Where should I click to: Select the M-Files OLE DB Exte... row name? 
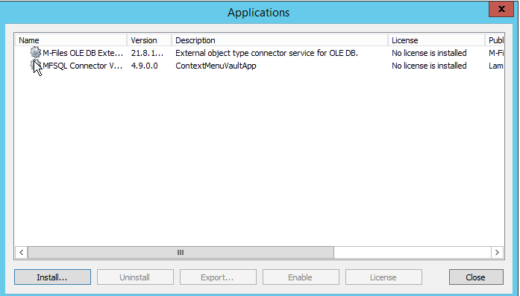click(83, 53)
